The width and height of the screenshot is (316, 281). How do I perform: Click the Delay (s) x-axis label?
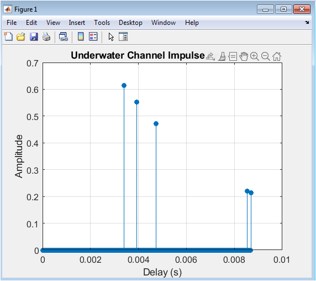coord(162,272)
